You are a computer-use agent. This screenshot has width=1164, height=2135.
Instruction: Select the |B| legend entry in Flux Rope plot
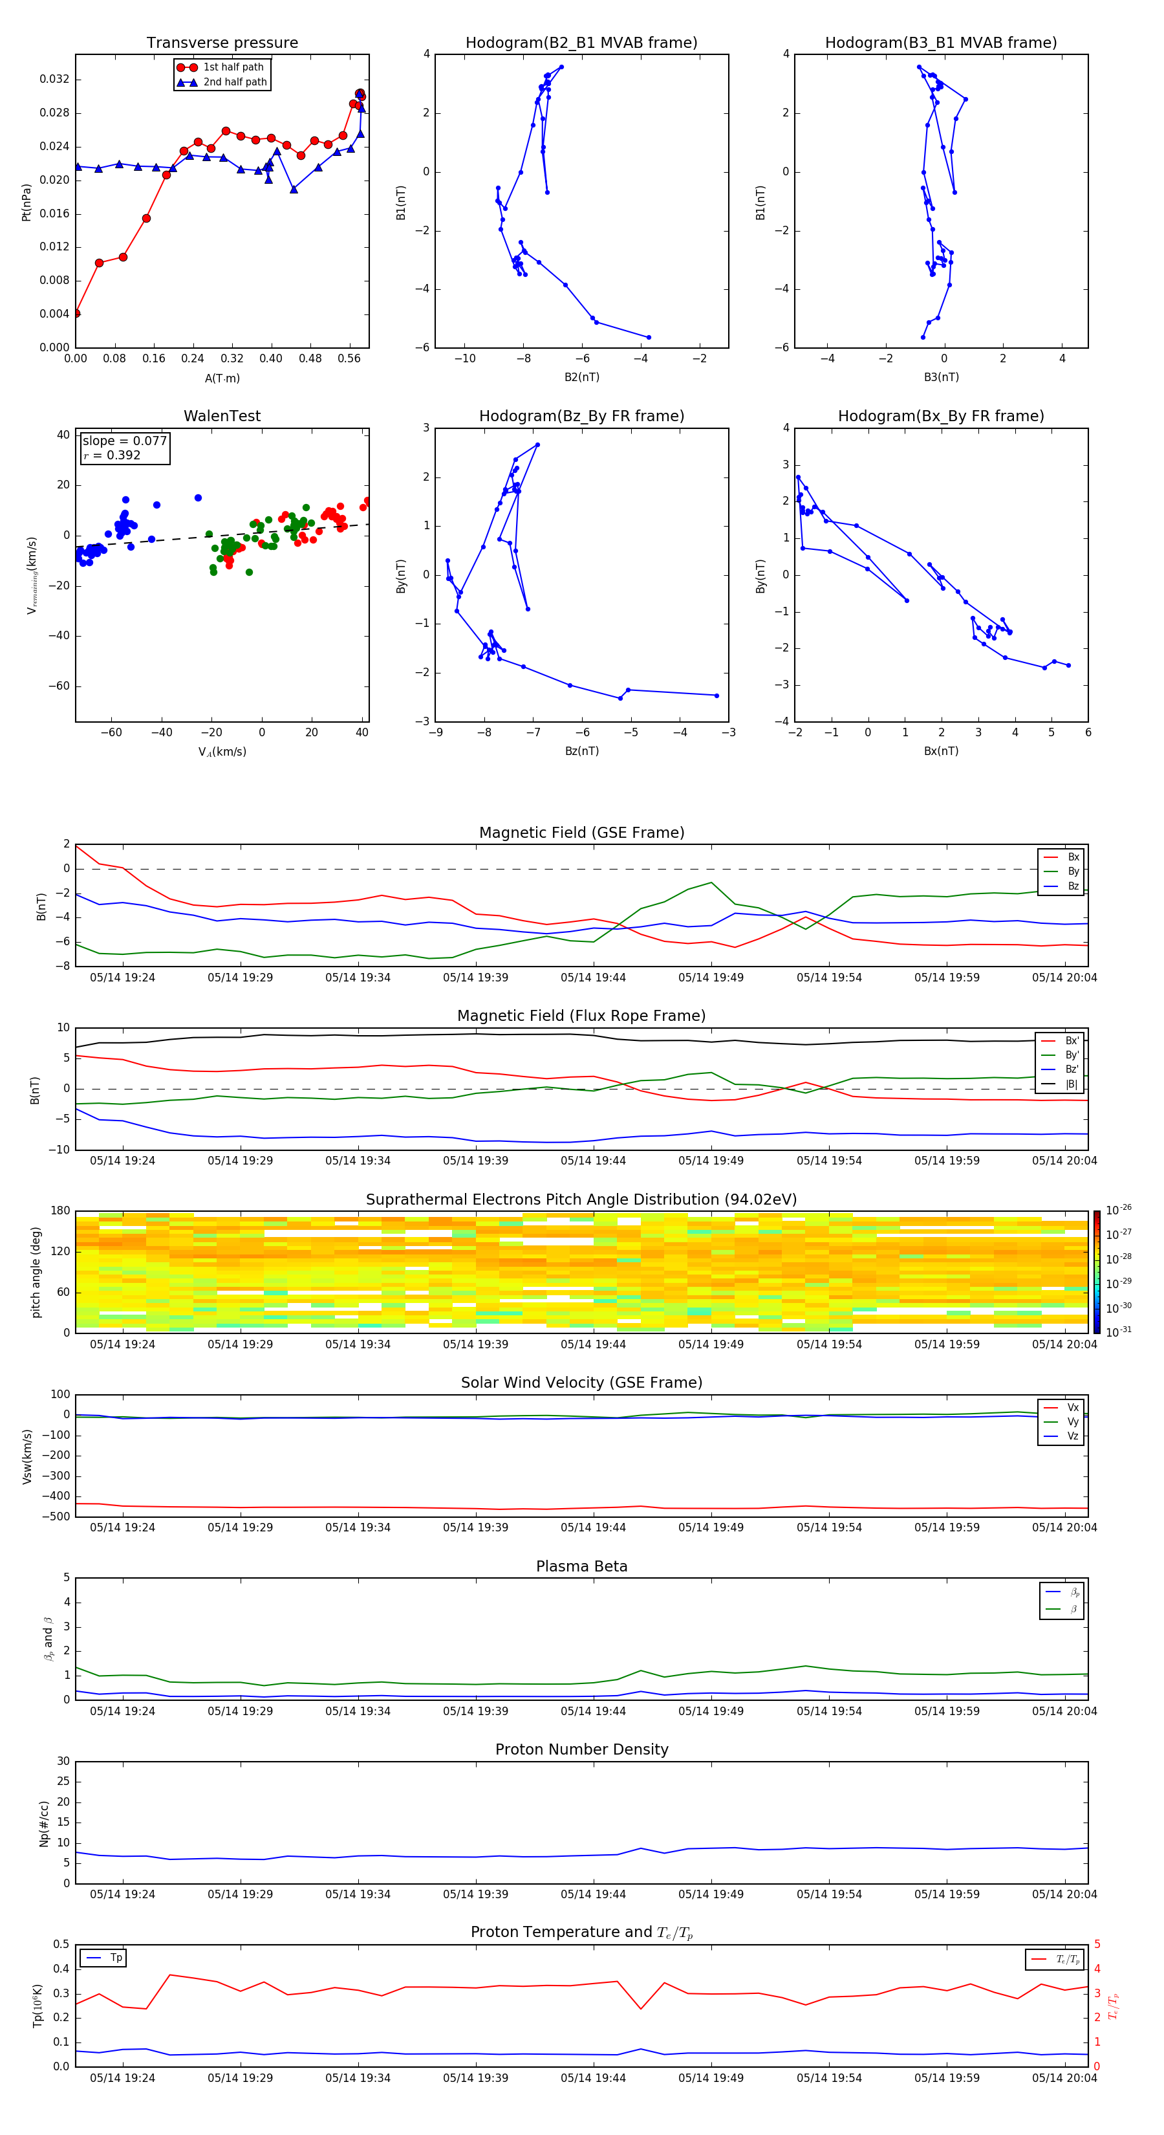[1060, 1084]
